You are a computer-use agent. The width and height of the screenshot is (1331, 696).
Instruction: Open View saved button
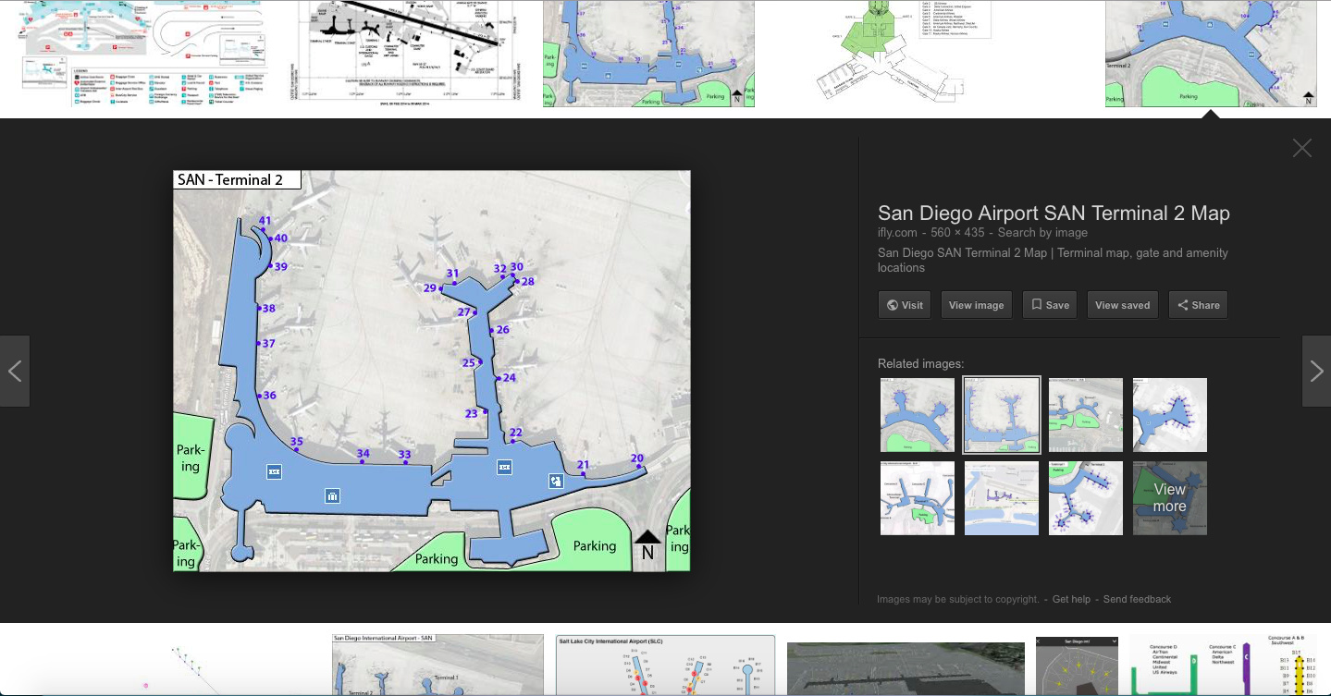(x=1122, y=305)
